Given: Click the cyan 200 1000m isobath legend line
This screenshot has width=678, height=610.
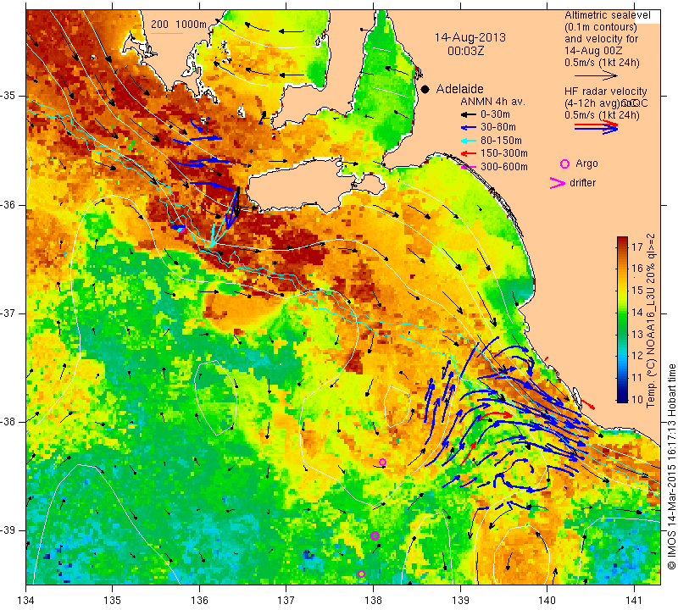Looking at the screenshot, I should pos(167,33).
